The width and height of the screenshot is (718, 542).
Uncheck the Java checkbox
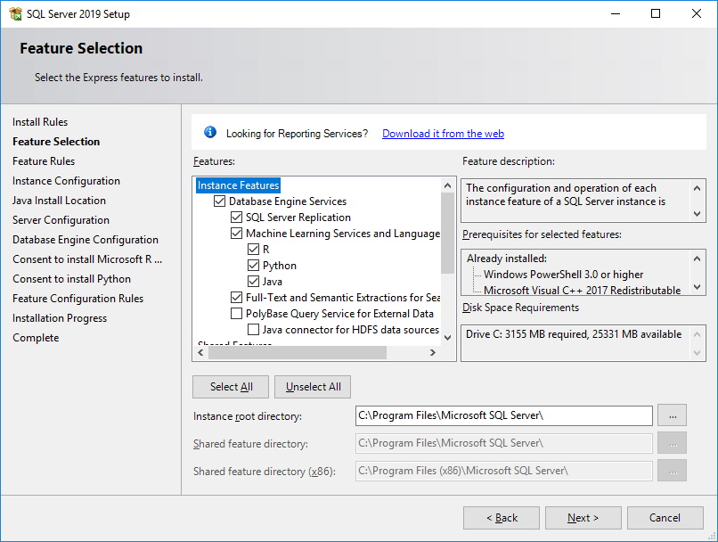click(253, 282)
